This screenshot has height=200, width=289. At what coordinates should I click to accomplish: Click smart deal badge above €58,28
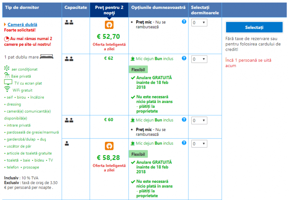coord(109,146)
